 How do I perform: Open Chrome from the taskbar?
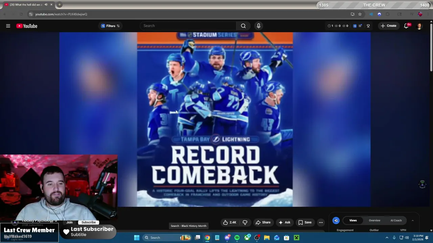pos(207,238)
